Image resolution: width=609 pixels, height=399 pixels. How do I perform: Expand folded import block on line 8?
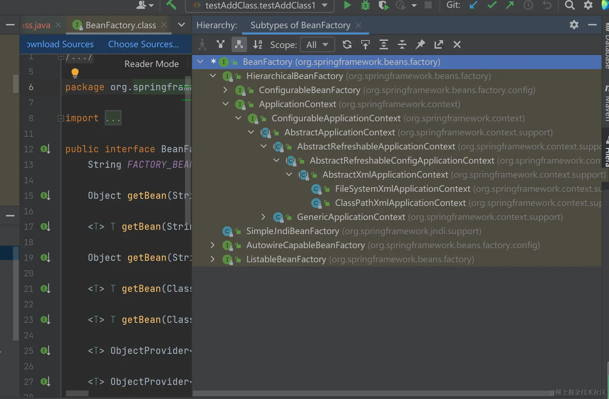61,118
